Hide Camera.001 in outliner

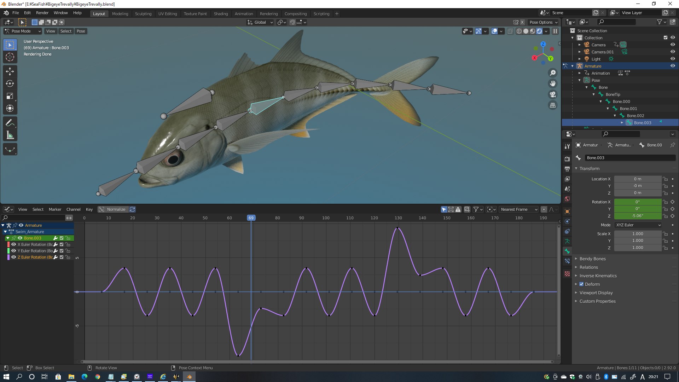[673, 52]
